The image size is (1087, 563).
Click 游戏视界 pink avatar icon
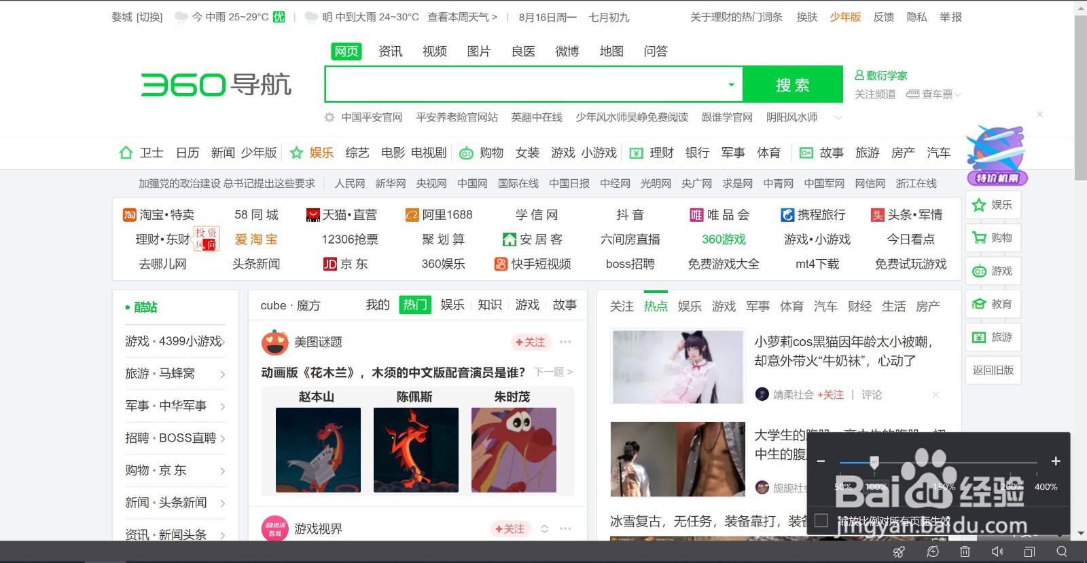275,529
